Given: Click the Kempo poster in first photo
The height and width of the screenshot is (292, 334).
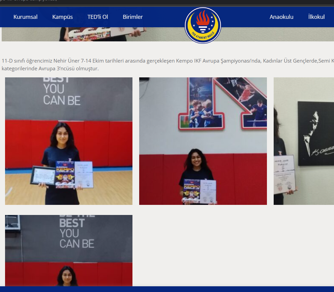Looking at the screenshot, I should [x=65, y=173].
